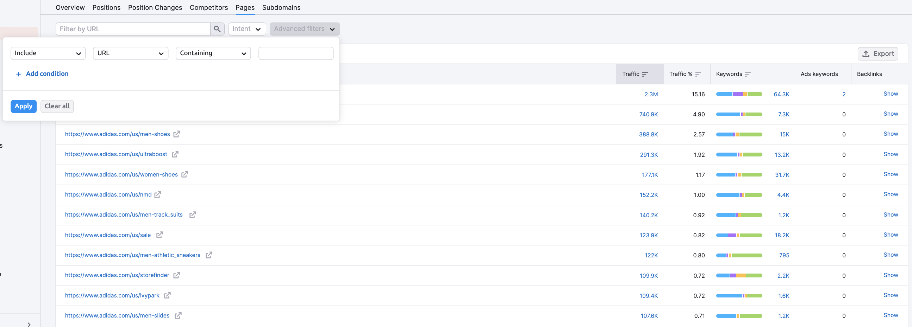The image size is (912, 327).
Task: Open 109.4K traffic value for ivypark
Action: coord(649,296)
